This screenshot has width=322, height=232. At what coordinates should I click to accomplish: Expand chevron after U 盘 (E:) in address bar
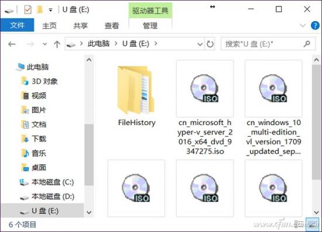[156, 43]
